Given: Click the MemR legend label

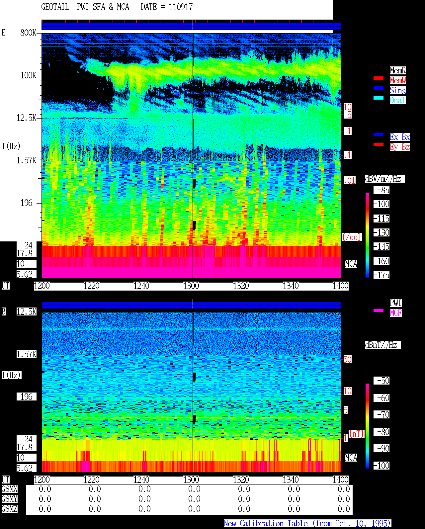Looking at the screenshot, I should point(398,70).
